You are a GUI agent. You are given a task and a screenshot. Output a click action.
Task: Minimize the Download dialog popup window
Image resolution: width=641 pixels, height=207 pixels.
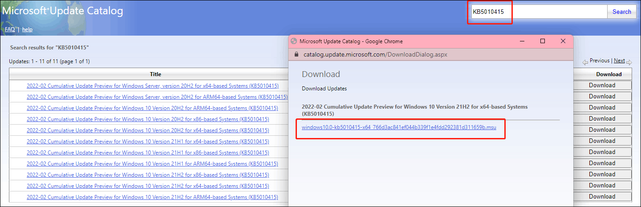(522, 41)
